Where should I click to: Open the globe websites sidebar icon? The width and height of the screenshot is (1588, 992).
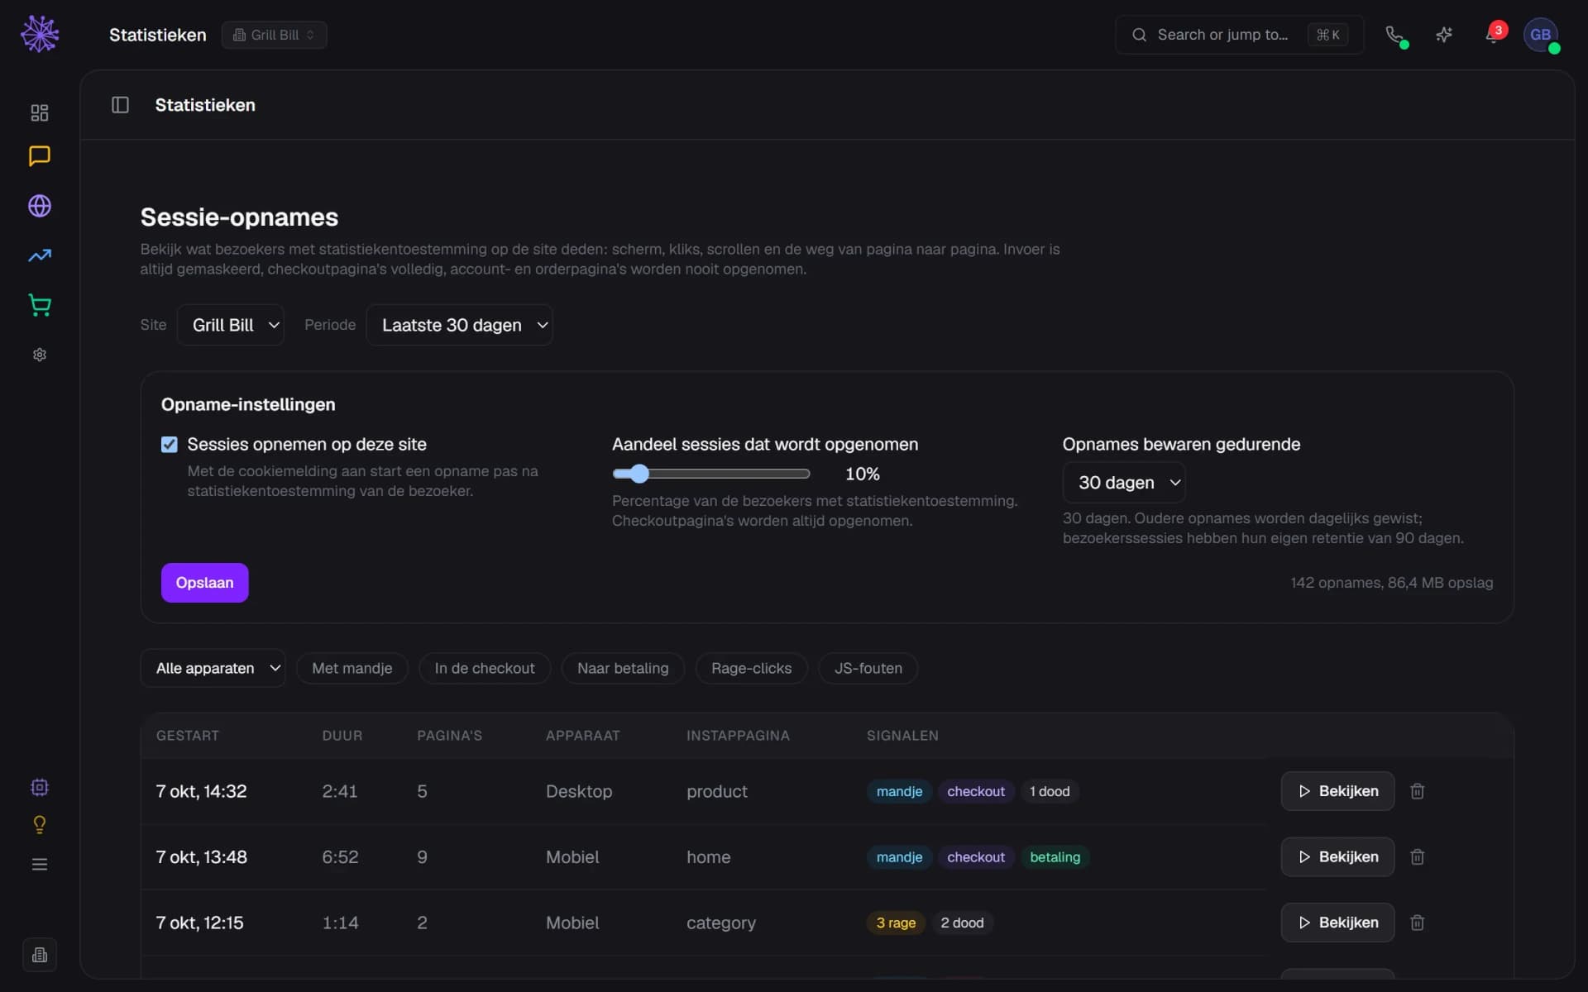coord(40,206)
